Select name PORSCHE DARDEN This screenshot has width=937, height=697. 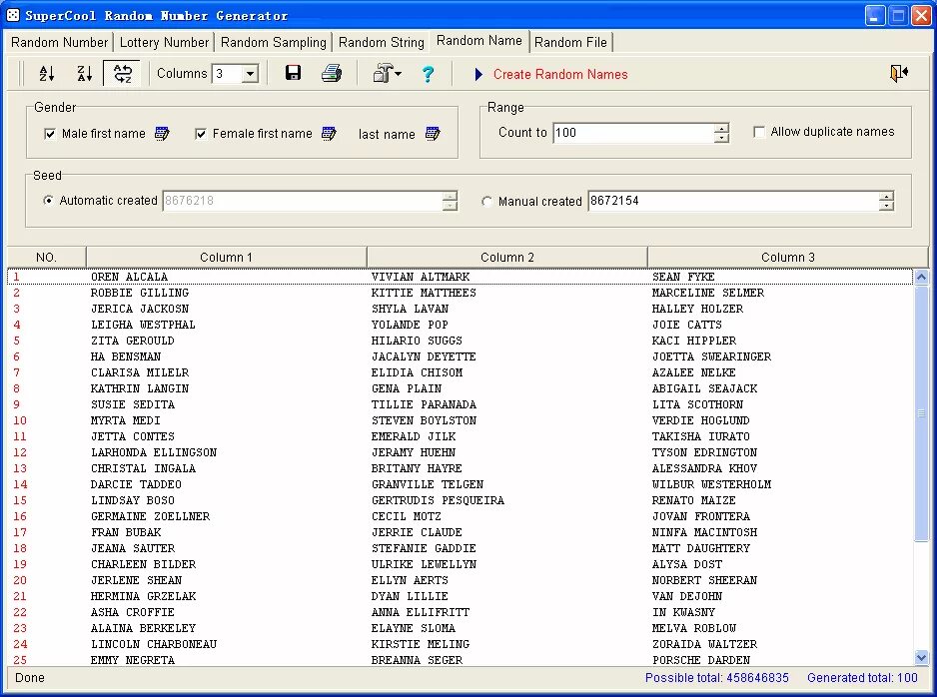coord(701,660)
